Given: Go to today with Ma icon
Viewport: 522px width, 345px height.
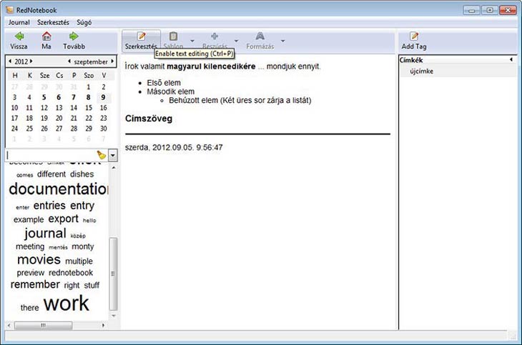Looking at the screenshot, I should [46, 36].
